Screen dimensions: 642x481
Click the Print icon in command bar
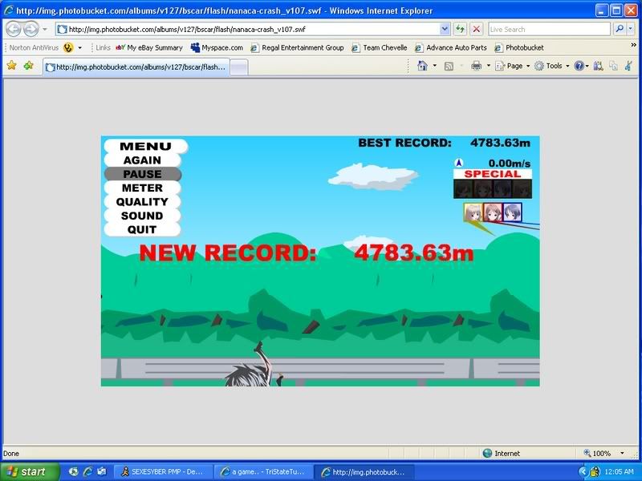tap(476, 66)
